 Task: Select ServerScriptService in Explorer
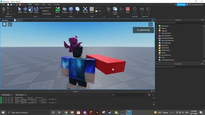(168, 41)
